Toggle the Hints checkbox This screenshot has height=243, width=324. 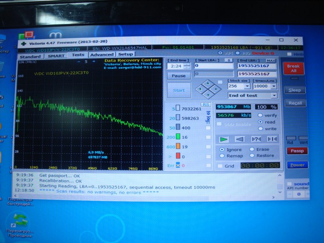(x=289, y=54)
